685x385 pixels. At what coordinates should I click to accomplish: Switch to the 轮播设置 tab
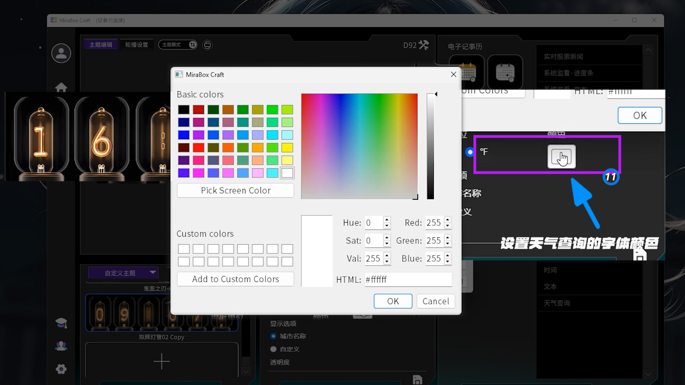(137, 44)
